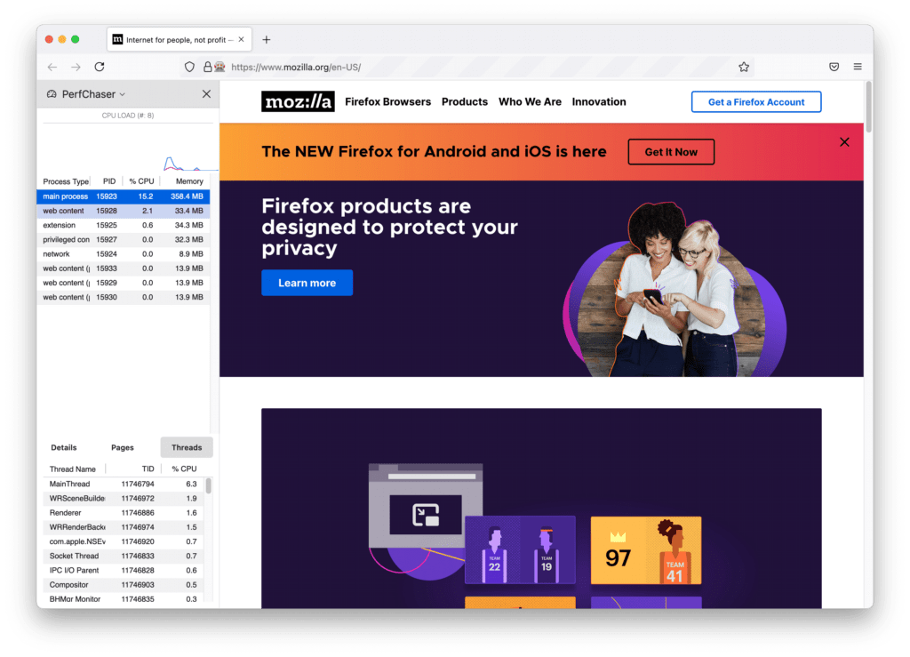This screenshot has height=657, width=910.
Task: Select the com.apple.NSEv thread row
Action: point(123,541)
